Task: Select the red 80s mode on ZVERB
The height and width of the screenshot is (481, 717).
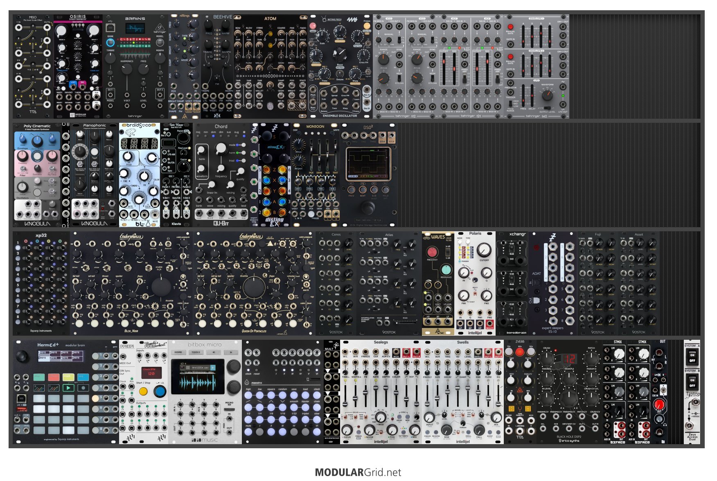Action: coord(520,352)
